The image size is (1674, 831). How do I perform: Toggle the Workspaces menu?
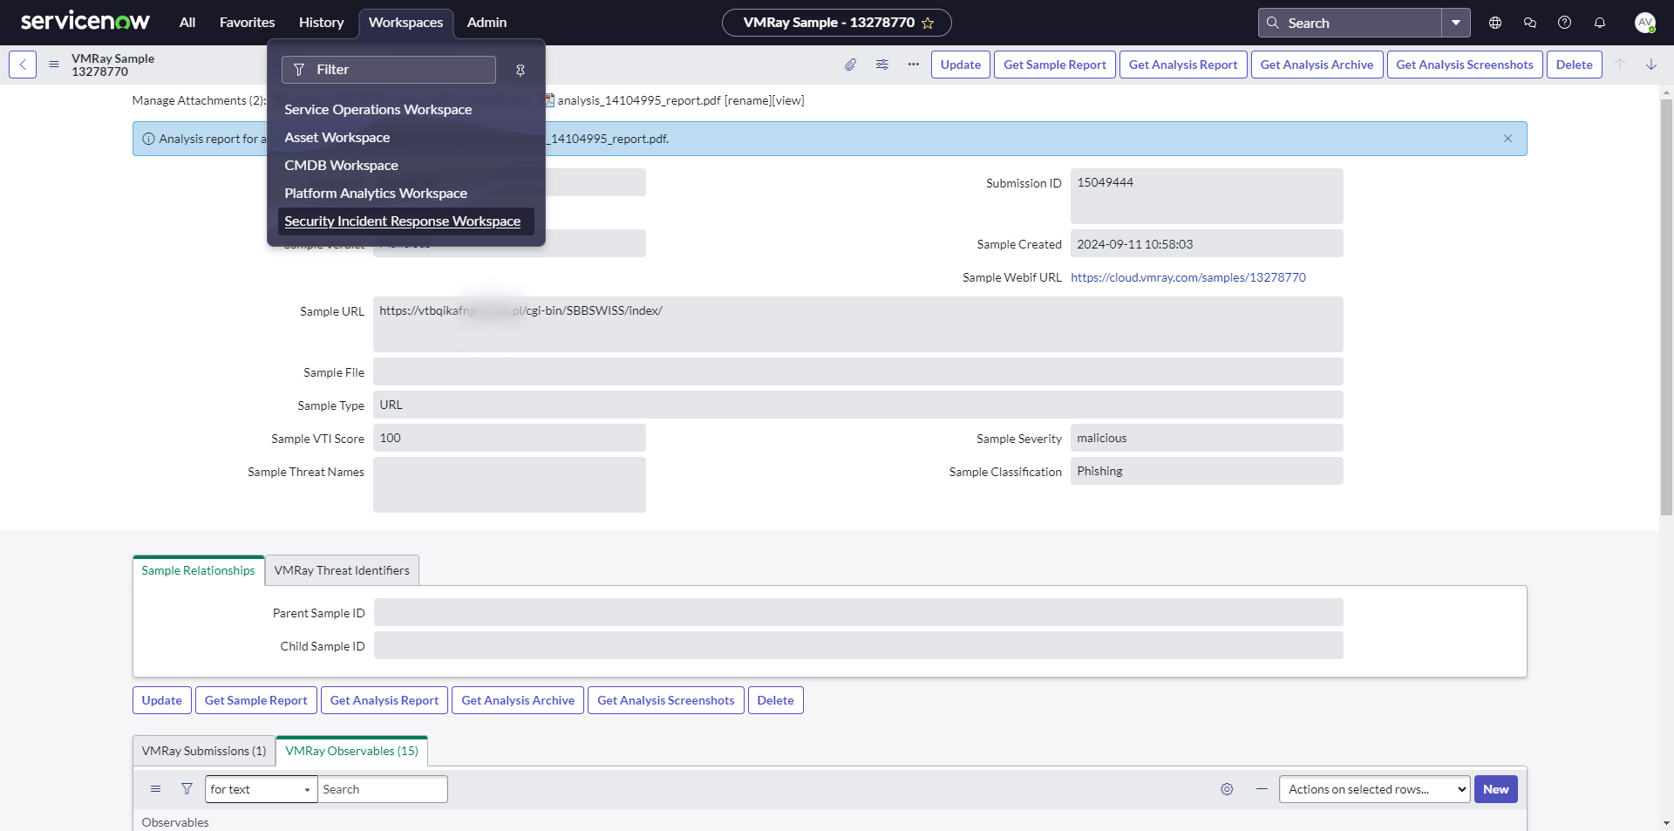pyautogui.click(x=405, y=23)
